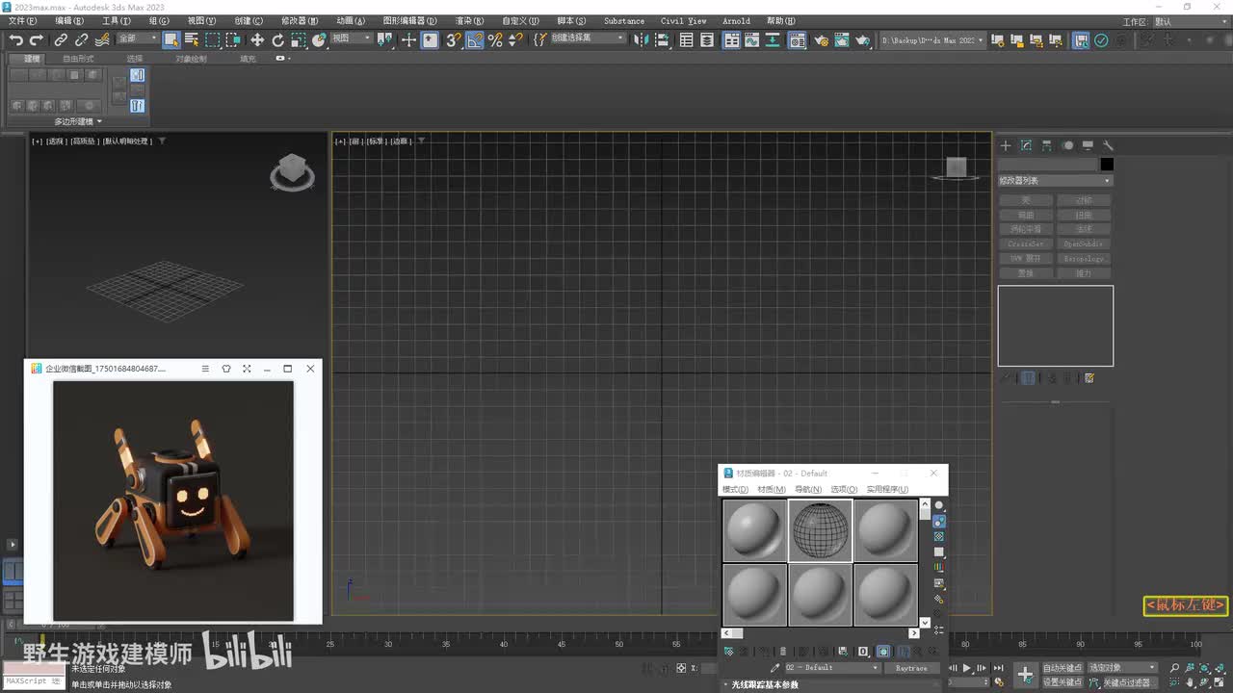
Task: Click the sample type sphere icon in Material Editor
Action: click(939, 505)
